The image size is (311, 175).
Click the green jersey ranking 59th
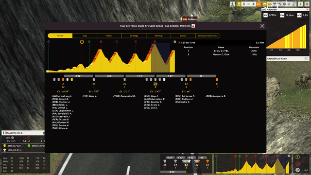(x=36, y=146)
